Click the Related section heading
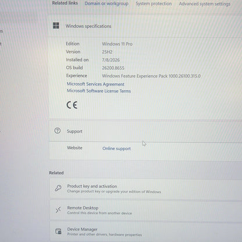242x242 pixels. click(56, 173)
